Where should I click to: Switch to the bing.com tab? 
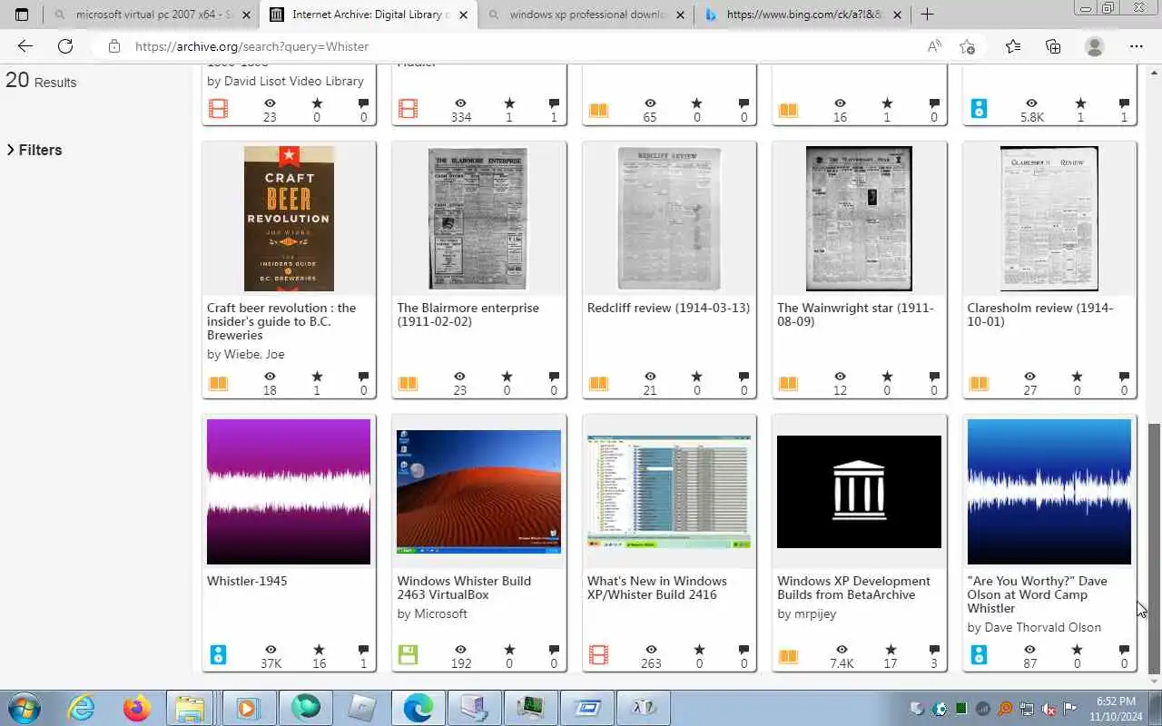(x=803, y=15)
